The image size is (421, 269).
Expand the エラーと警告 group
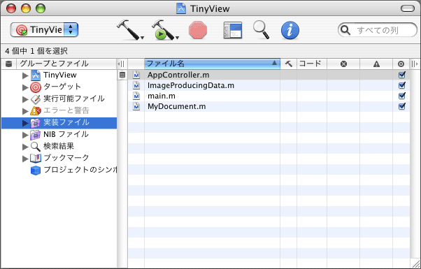25,111
